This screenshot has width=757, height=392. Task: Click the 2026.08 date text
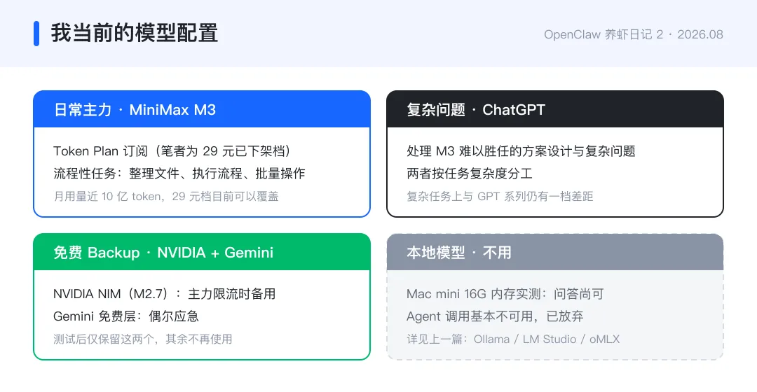[700, 35]
